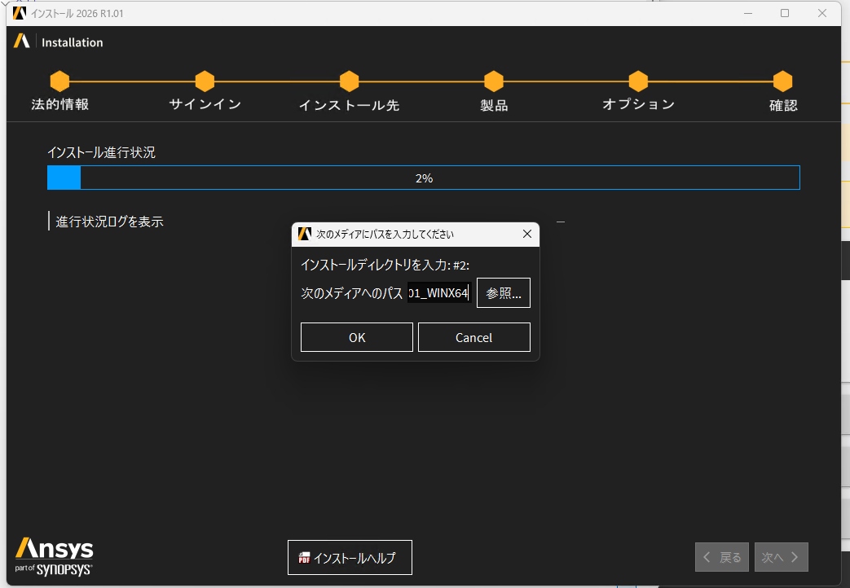
Task: Select the 法的情報 step hexagon
Action: coord(59,81)
